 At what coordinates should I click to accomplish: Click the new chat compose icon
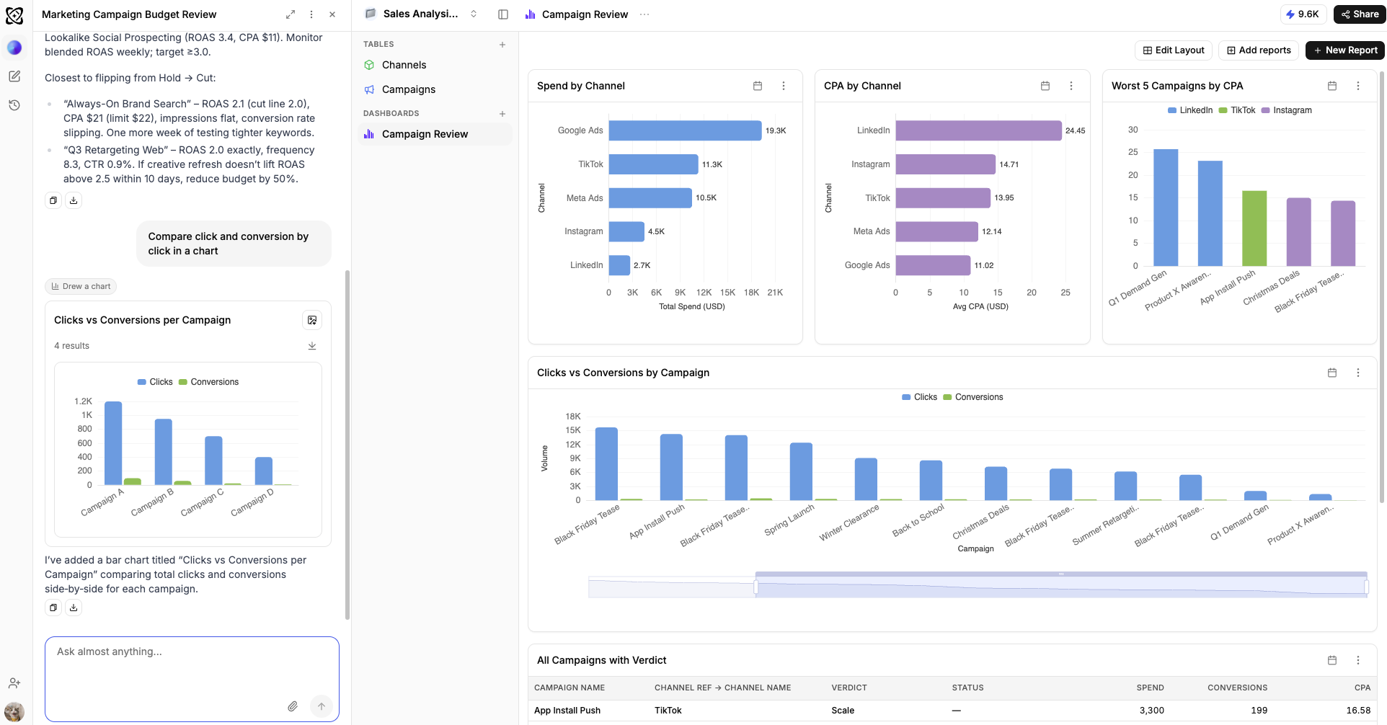tap(14, 76)
